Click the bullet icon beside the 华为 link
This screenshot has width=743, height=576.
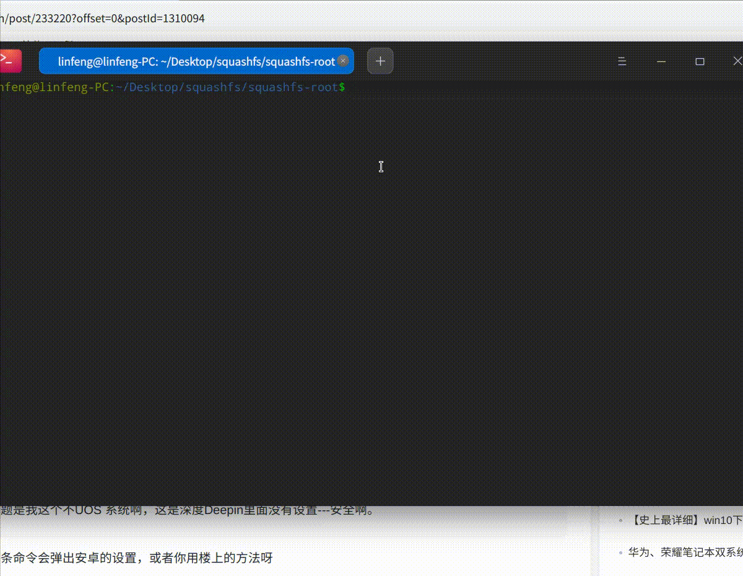(621, 552)
